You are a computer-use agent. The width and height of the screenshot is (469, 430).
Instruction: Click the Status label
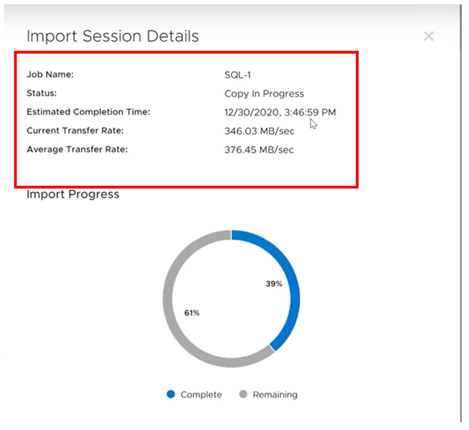pyautogui.click(x=41, y=93)
